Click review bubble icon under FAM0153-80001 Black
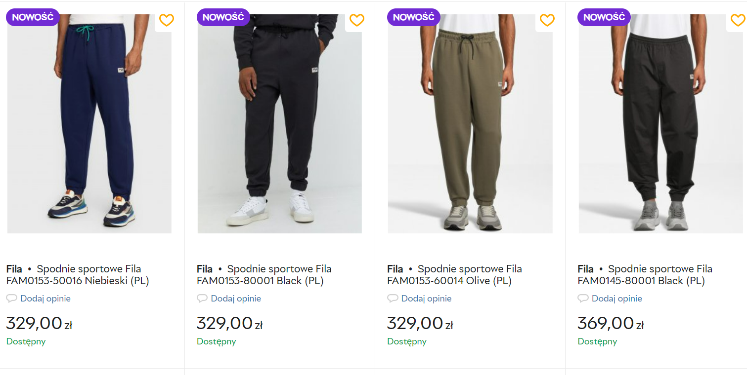The height and width of the screenshot is (375, 747). [x=202, y=299]
